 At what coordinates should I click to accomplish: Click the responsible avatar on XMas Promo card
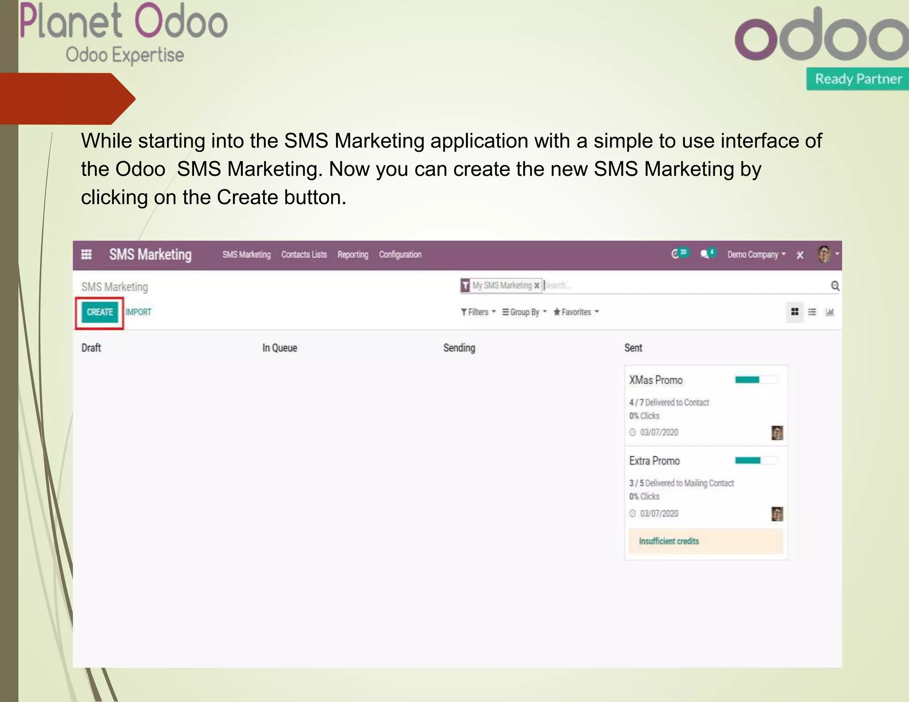(777, 433)
